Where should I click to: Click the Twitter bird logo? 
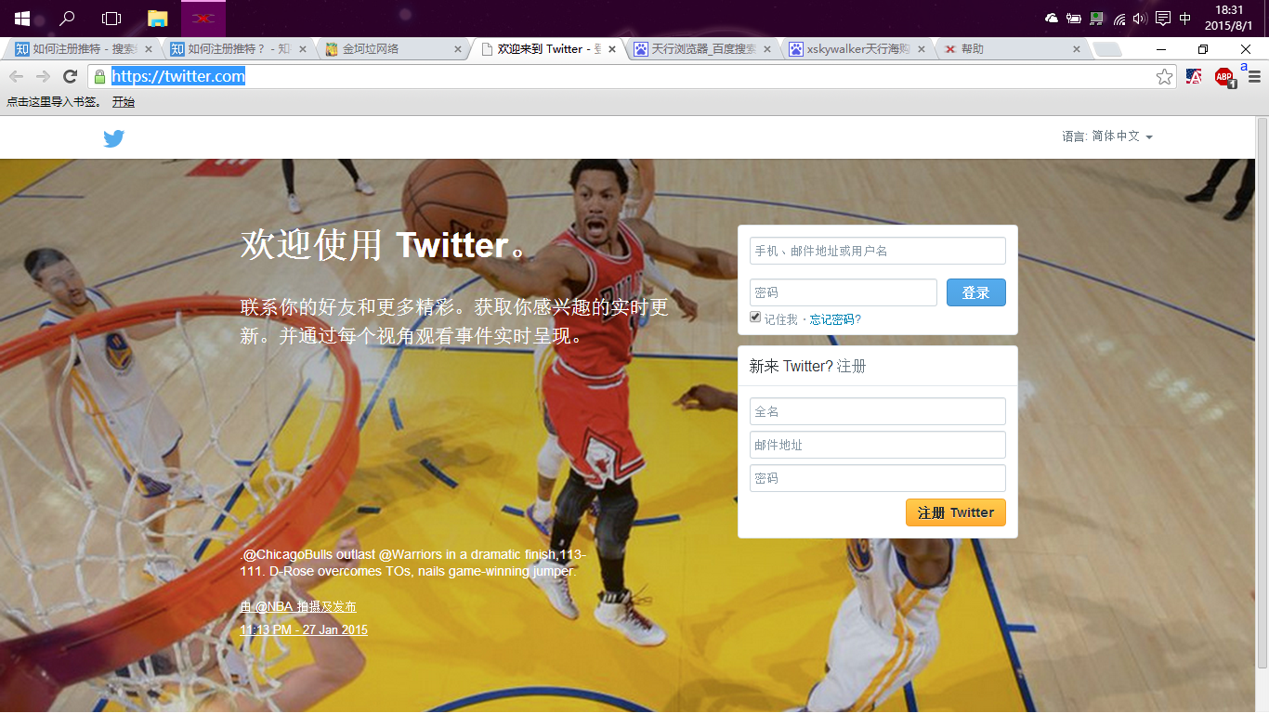pyautogui.click(x=114, y=138)
